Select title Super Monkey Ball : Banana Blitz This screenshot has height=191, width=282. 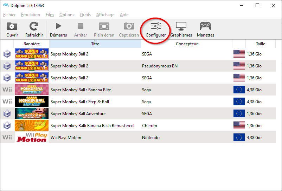(x=81, y=90)
